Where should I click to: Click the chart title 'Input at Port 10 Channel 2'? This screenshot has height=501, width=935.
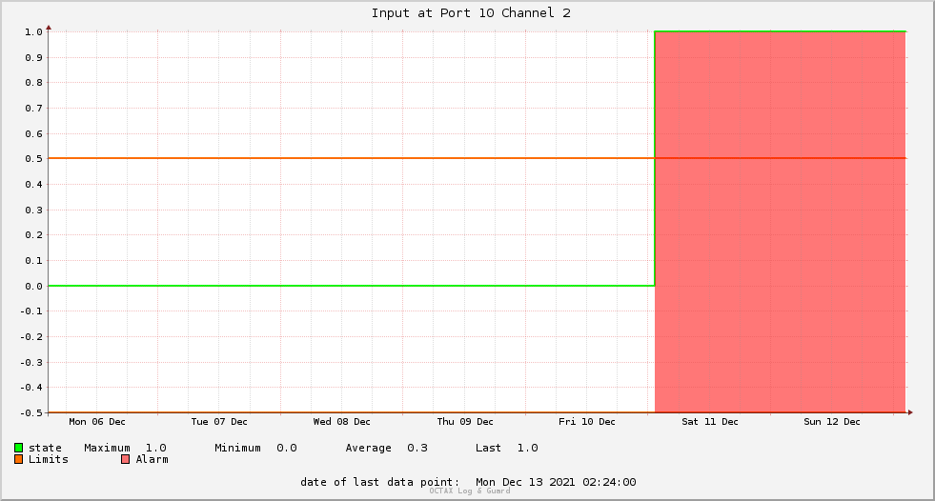pos(471,13)
